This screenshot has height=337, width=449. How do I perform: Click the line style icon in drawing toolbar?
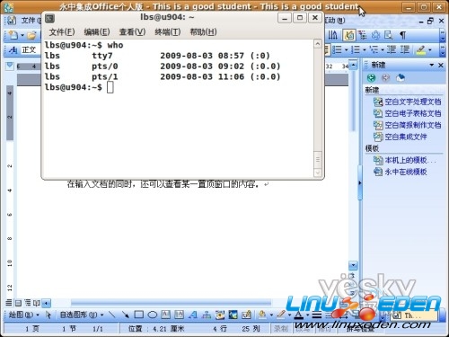(317, 315)
